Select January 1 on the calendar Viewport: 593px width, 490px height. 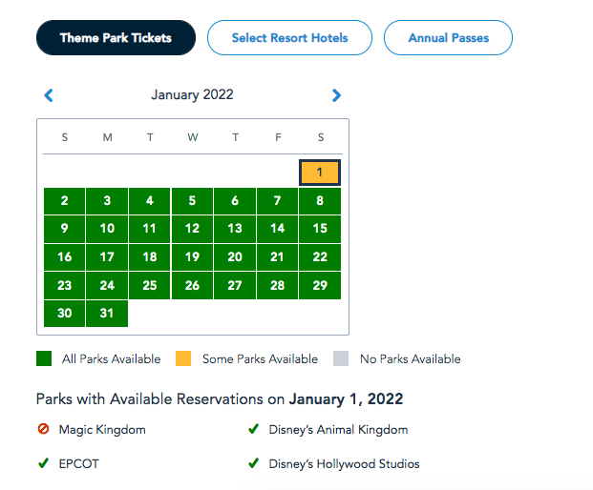(x=320, y=173)
